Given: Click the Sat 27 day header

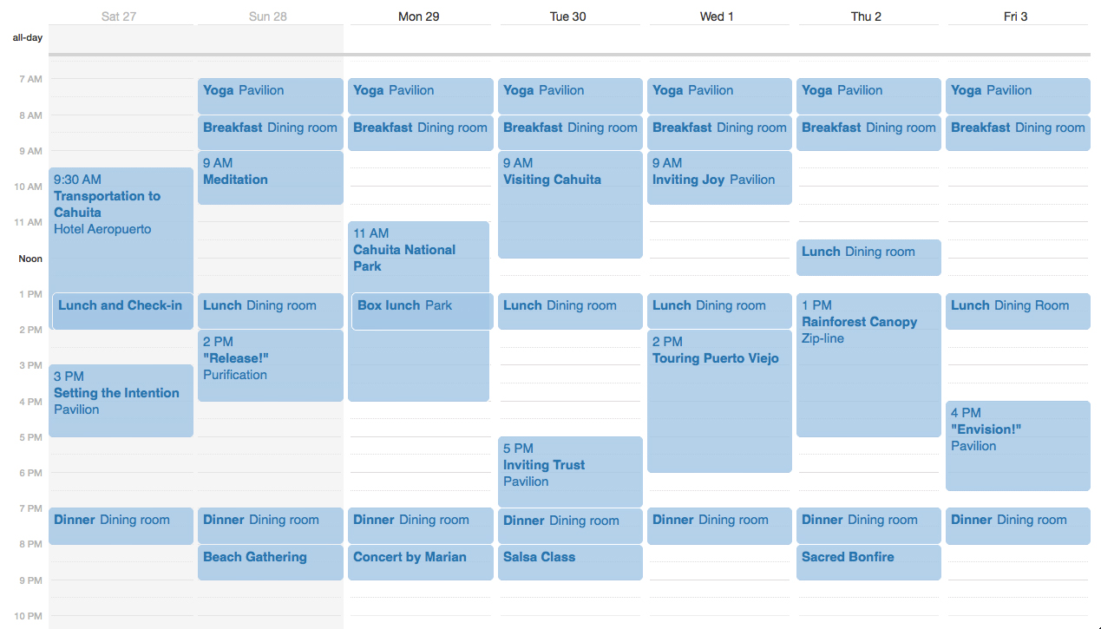Looking at the screenshot, I should (120, 16).
